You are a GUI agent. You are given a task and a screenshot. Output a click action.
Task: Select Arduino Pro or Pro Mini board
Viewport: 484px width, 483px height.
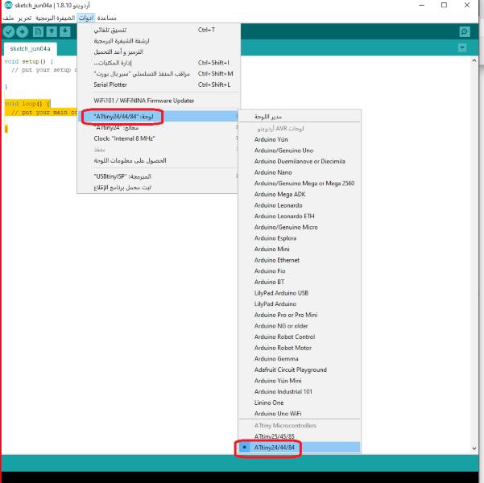[x=300, y=315]
